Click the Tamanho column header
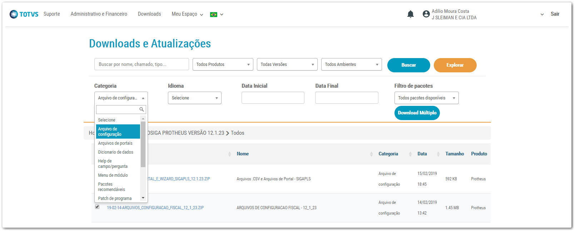This screenshot has height=232, width=576. click(455, 154)
